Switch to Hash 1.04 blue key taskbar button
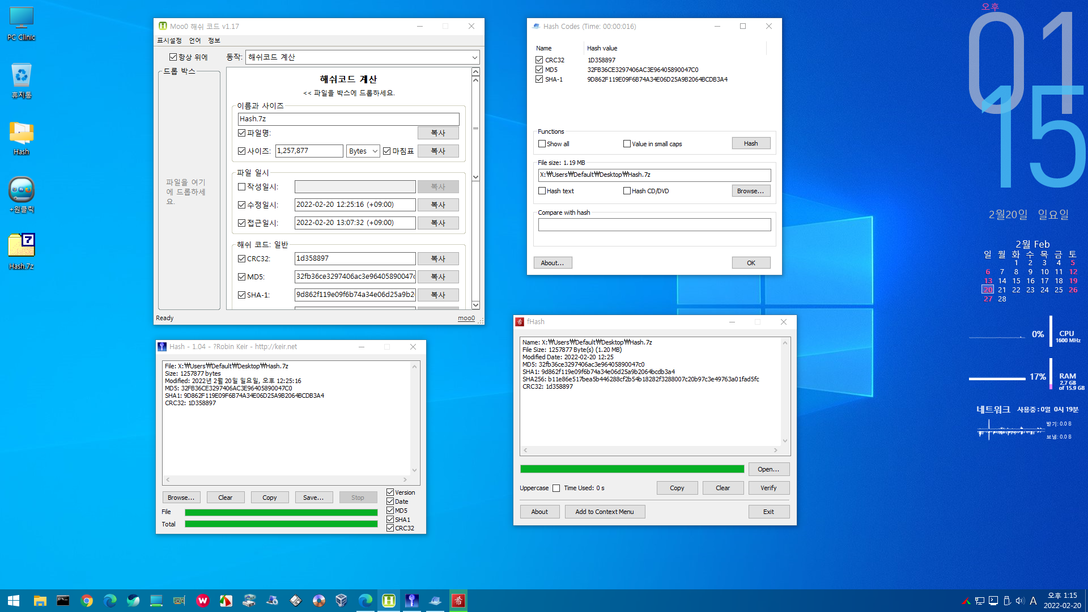The width and height of the screenshot is (1088, 612). 412,601
